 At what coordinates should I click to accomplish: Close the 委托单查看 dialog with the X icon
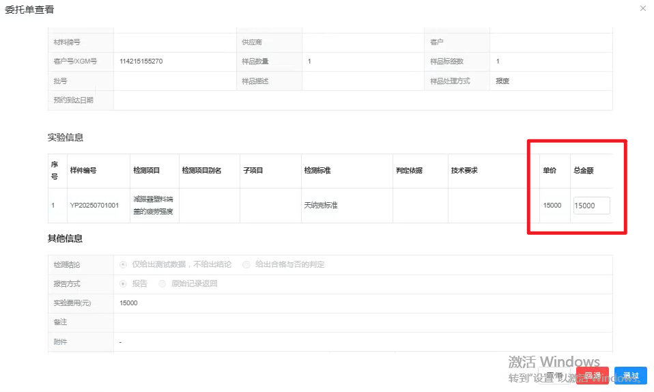pos(643,8)
